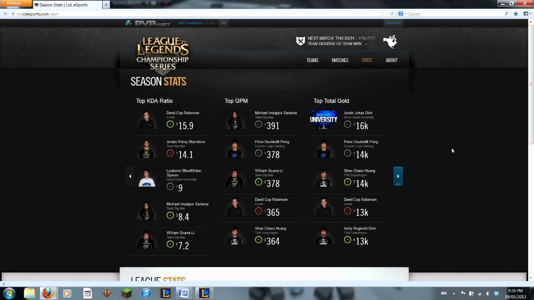The image size is (534, 300).
Task: Open iTunes icon in the taskbar
Action: tap(146, 293)
